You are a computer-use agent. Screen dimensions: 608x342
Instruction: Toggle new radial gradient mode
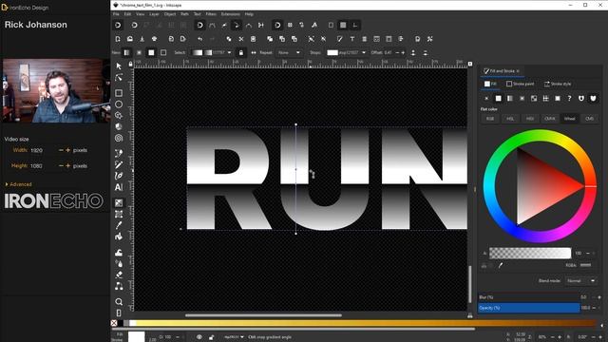click(x=139, y=53)
